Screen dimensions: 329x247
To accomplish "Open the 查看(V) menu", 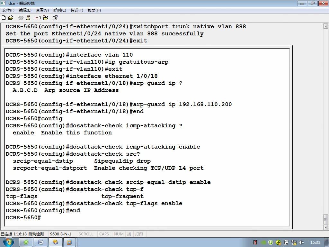I will [x=42, y=10].
